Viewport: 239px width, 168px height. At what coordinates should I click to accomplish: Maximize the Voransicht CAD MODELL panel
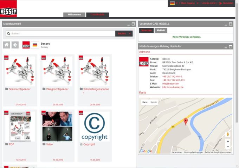click(x=231, y=24)
